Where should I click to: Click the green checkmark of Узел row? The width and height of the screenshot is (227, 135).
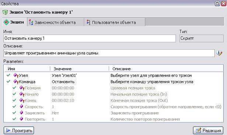click(x=8, y=75)
